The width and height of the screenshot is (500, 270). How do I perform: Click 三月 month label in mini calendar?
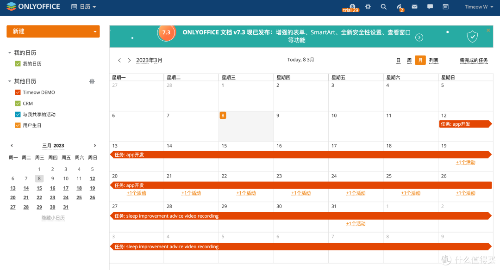click(x=47, y=146)
